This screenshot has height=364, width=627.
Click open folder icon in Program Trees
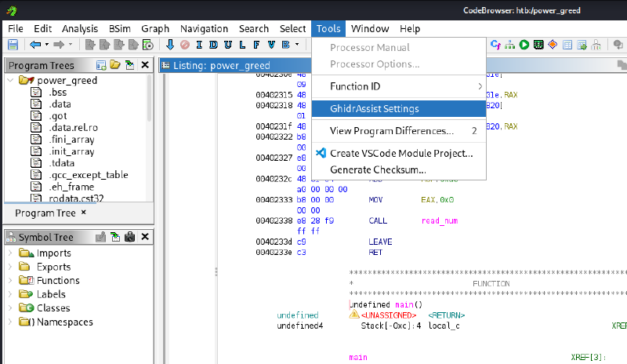(x=115, y=65)
